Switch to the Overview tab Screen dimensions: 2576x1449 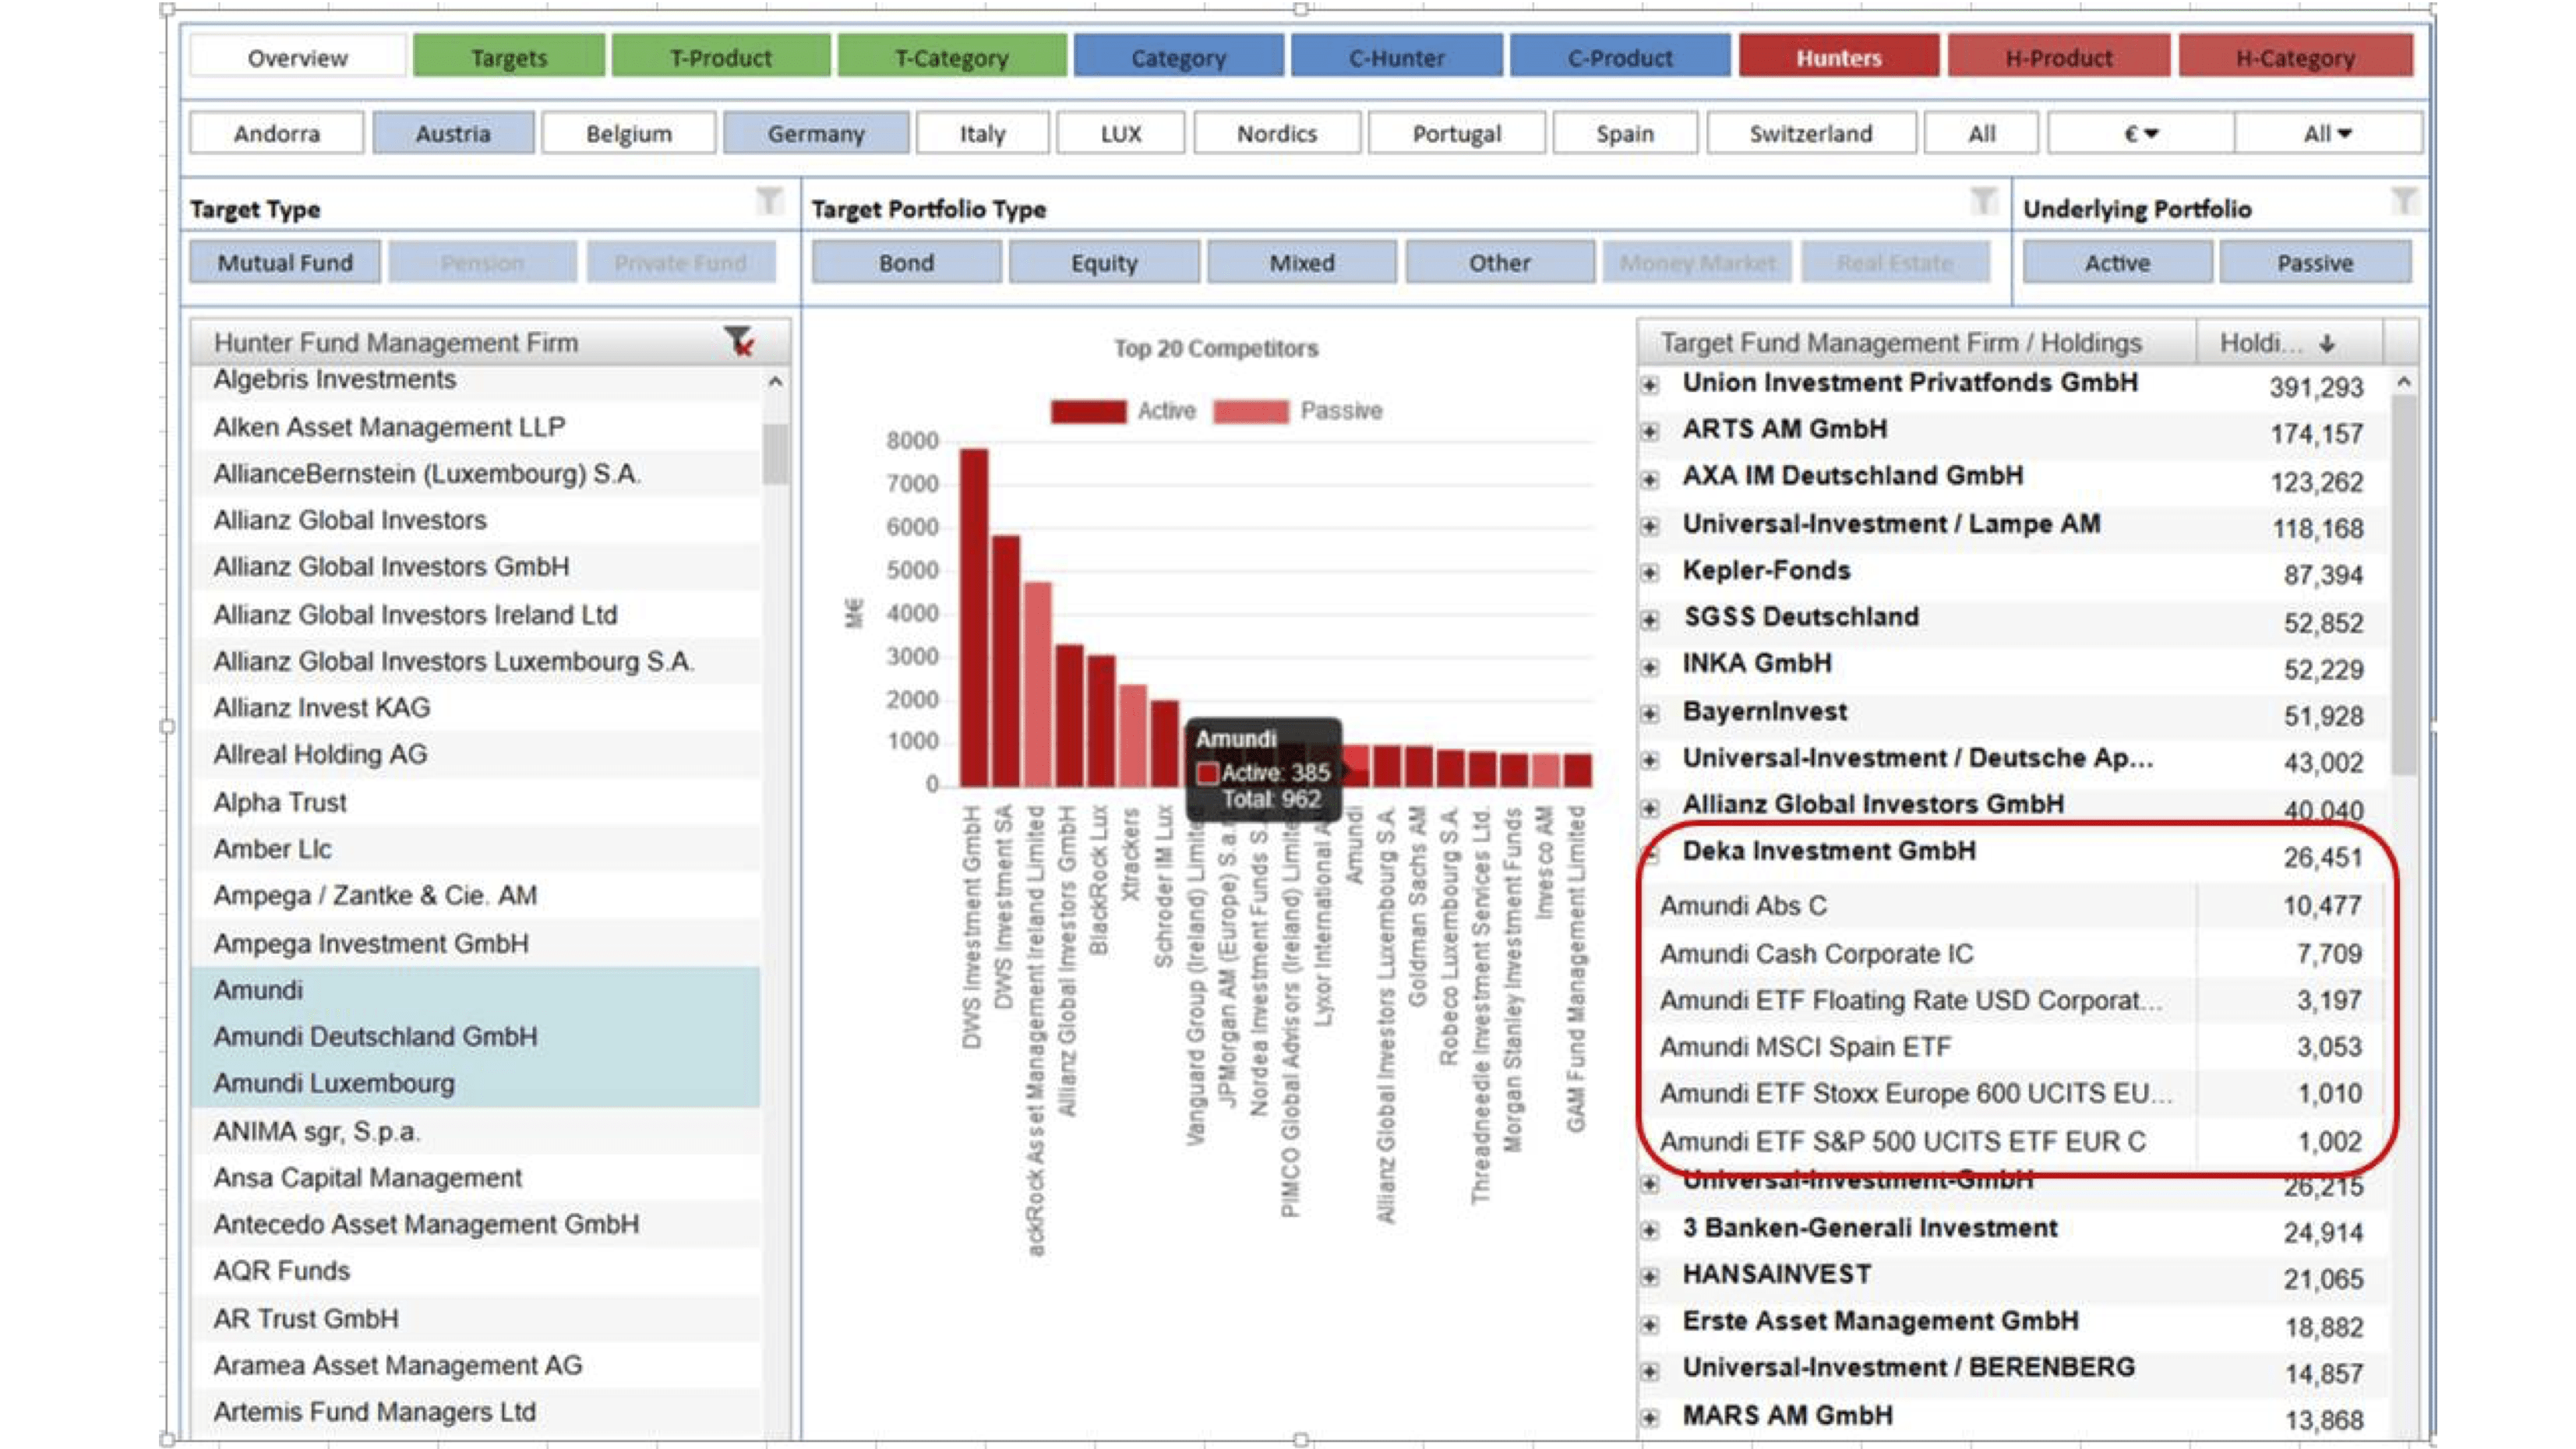[297, 57]
